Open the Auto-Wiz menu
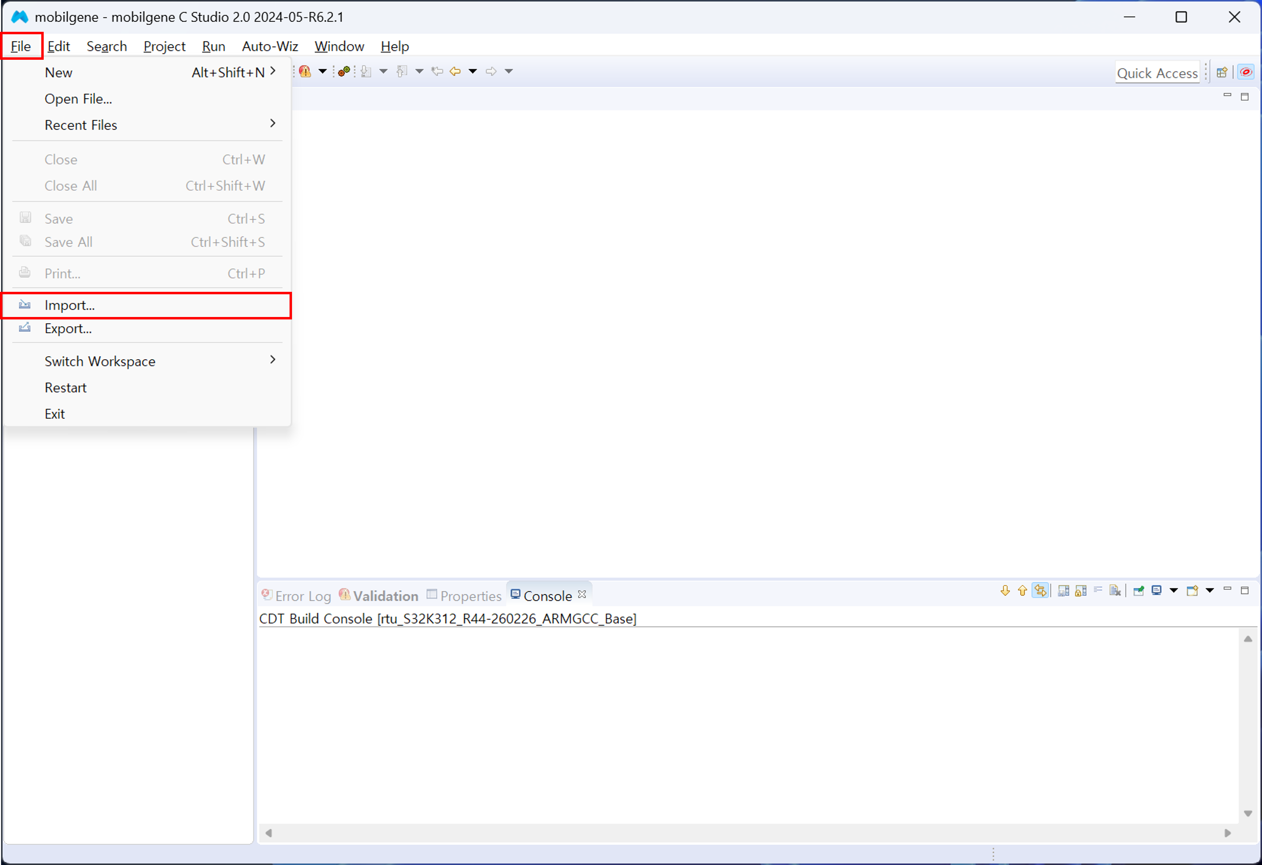The height and width of the screenshot is (865, 1262). coord(270,46)
